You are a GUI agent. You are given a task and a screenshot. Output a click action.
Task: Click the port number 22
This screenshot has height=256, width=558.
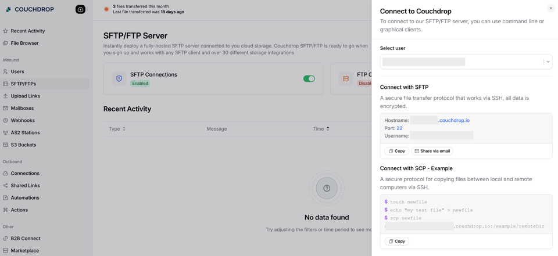click(x=400, y=128)
